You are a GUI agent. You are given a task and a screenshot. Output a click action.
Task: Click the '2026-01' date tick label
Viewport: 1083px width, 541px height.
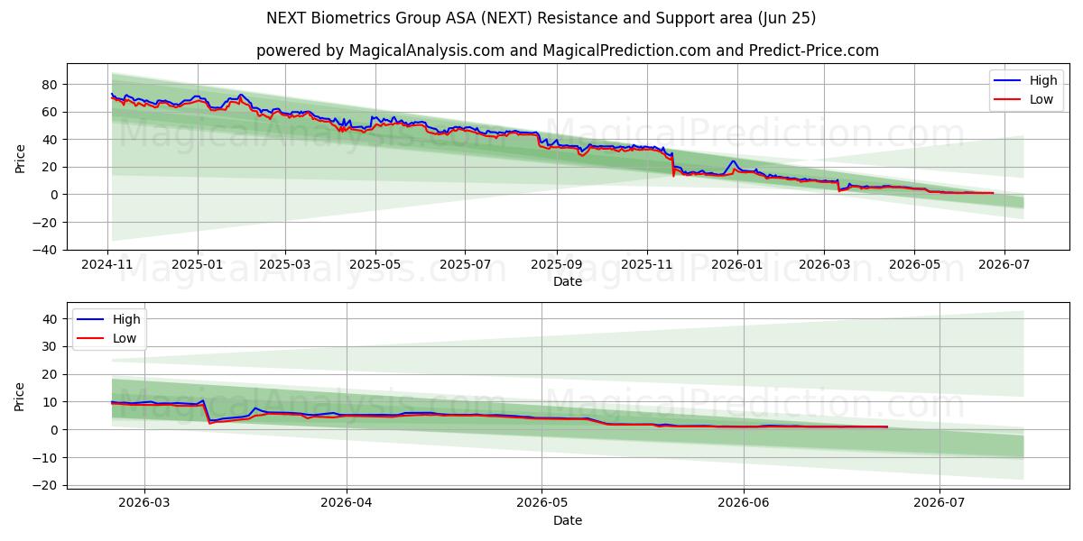pyautogui.click(x=736, y=266)
